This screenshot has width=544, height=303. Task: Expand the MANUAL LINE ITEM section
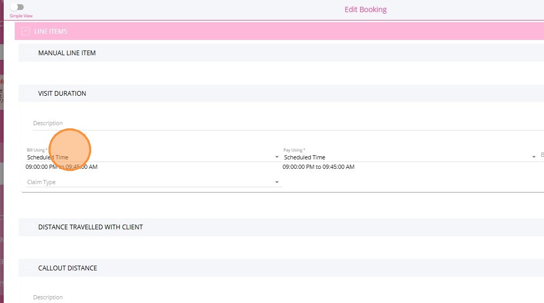(x=29, y=53)
